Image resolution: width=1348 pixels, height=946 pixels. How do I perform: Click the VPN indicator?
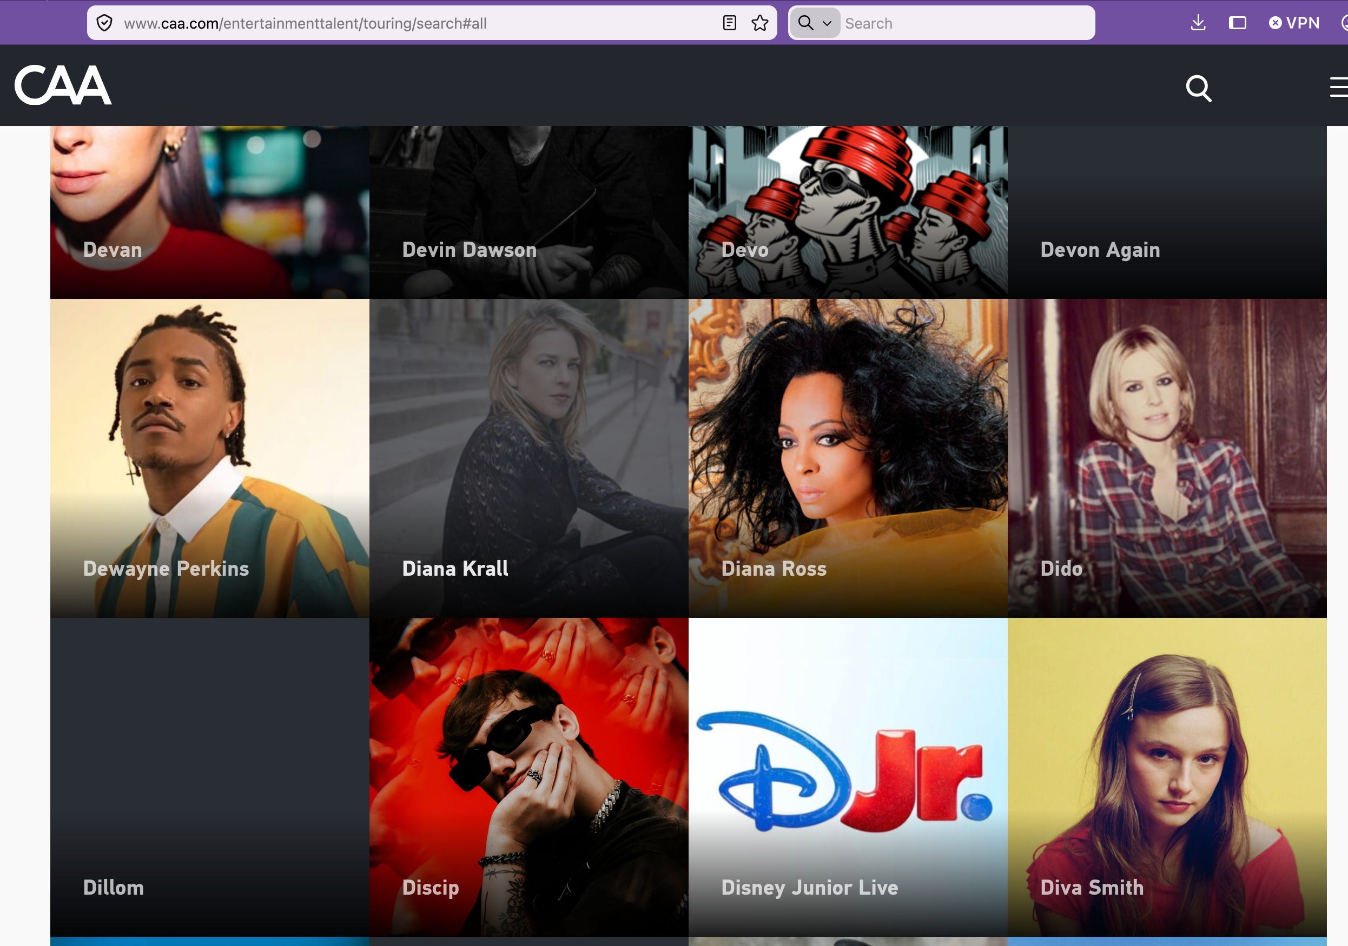coord(1294,23)
